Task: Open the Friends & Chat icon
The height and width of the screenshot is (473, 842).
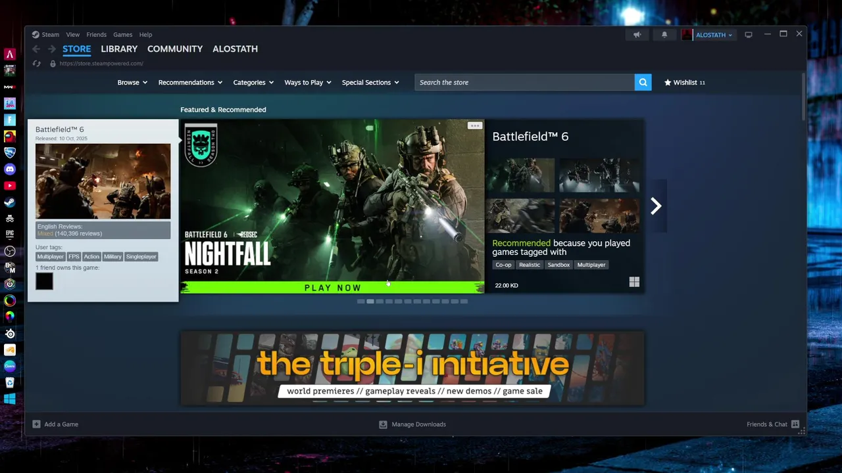Action: click(x=795, y=424)
